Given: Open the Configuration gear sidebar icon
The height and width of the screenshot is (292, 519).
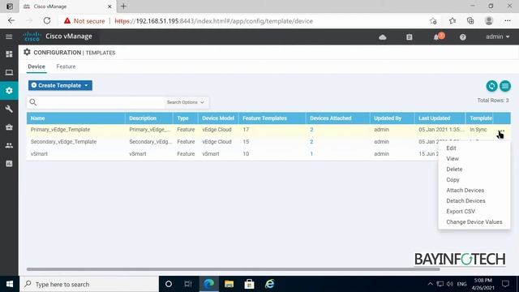Looking at the screenshot, I should click(x=9, y=90).
